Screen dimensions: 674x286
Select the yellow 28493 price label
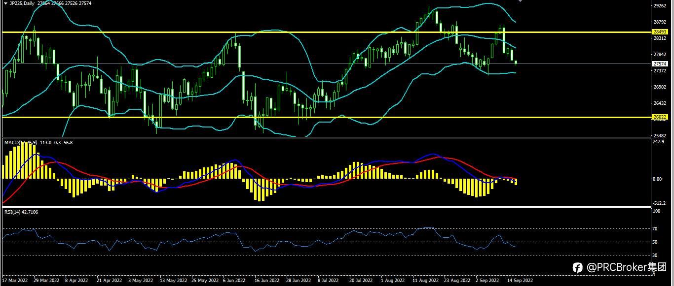(x=660, y=32)
